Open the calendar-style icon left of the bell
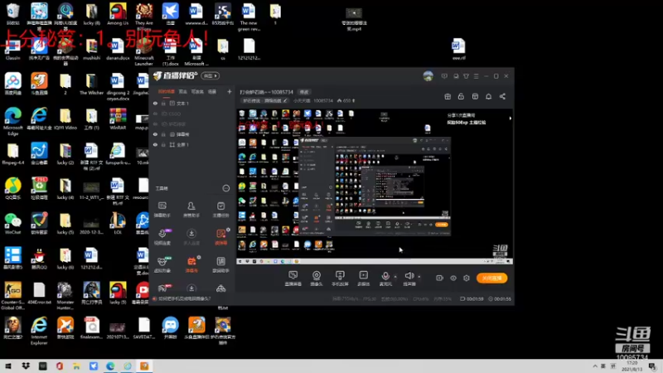The height and width of the screenshot is (373, 663). click(x=475, y=96)
